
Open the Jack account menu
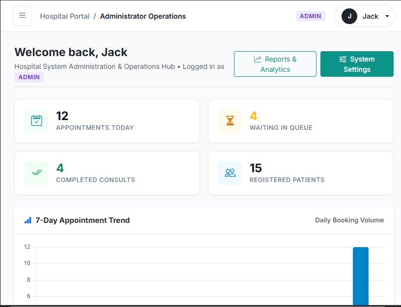[x=365, y=16]
